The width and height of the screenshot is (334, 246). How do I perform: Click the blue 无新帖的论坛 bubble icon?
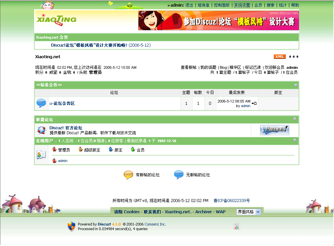(x=179, y=175)
